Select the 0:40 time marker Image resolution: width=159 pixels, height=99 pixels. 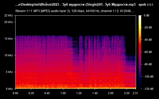point(47,93)
